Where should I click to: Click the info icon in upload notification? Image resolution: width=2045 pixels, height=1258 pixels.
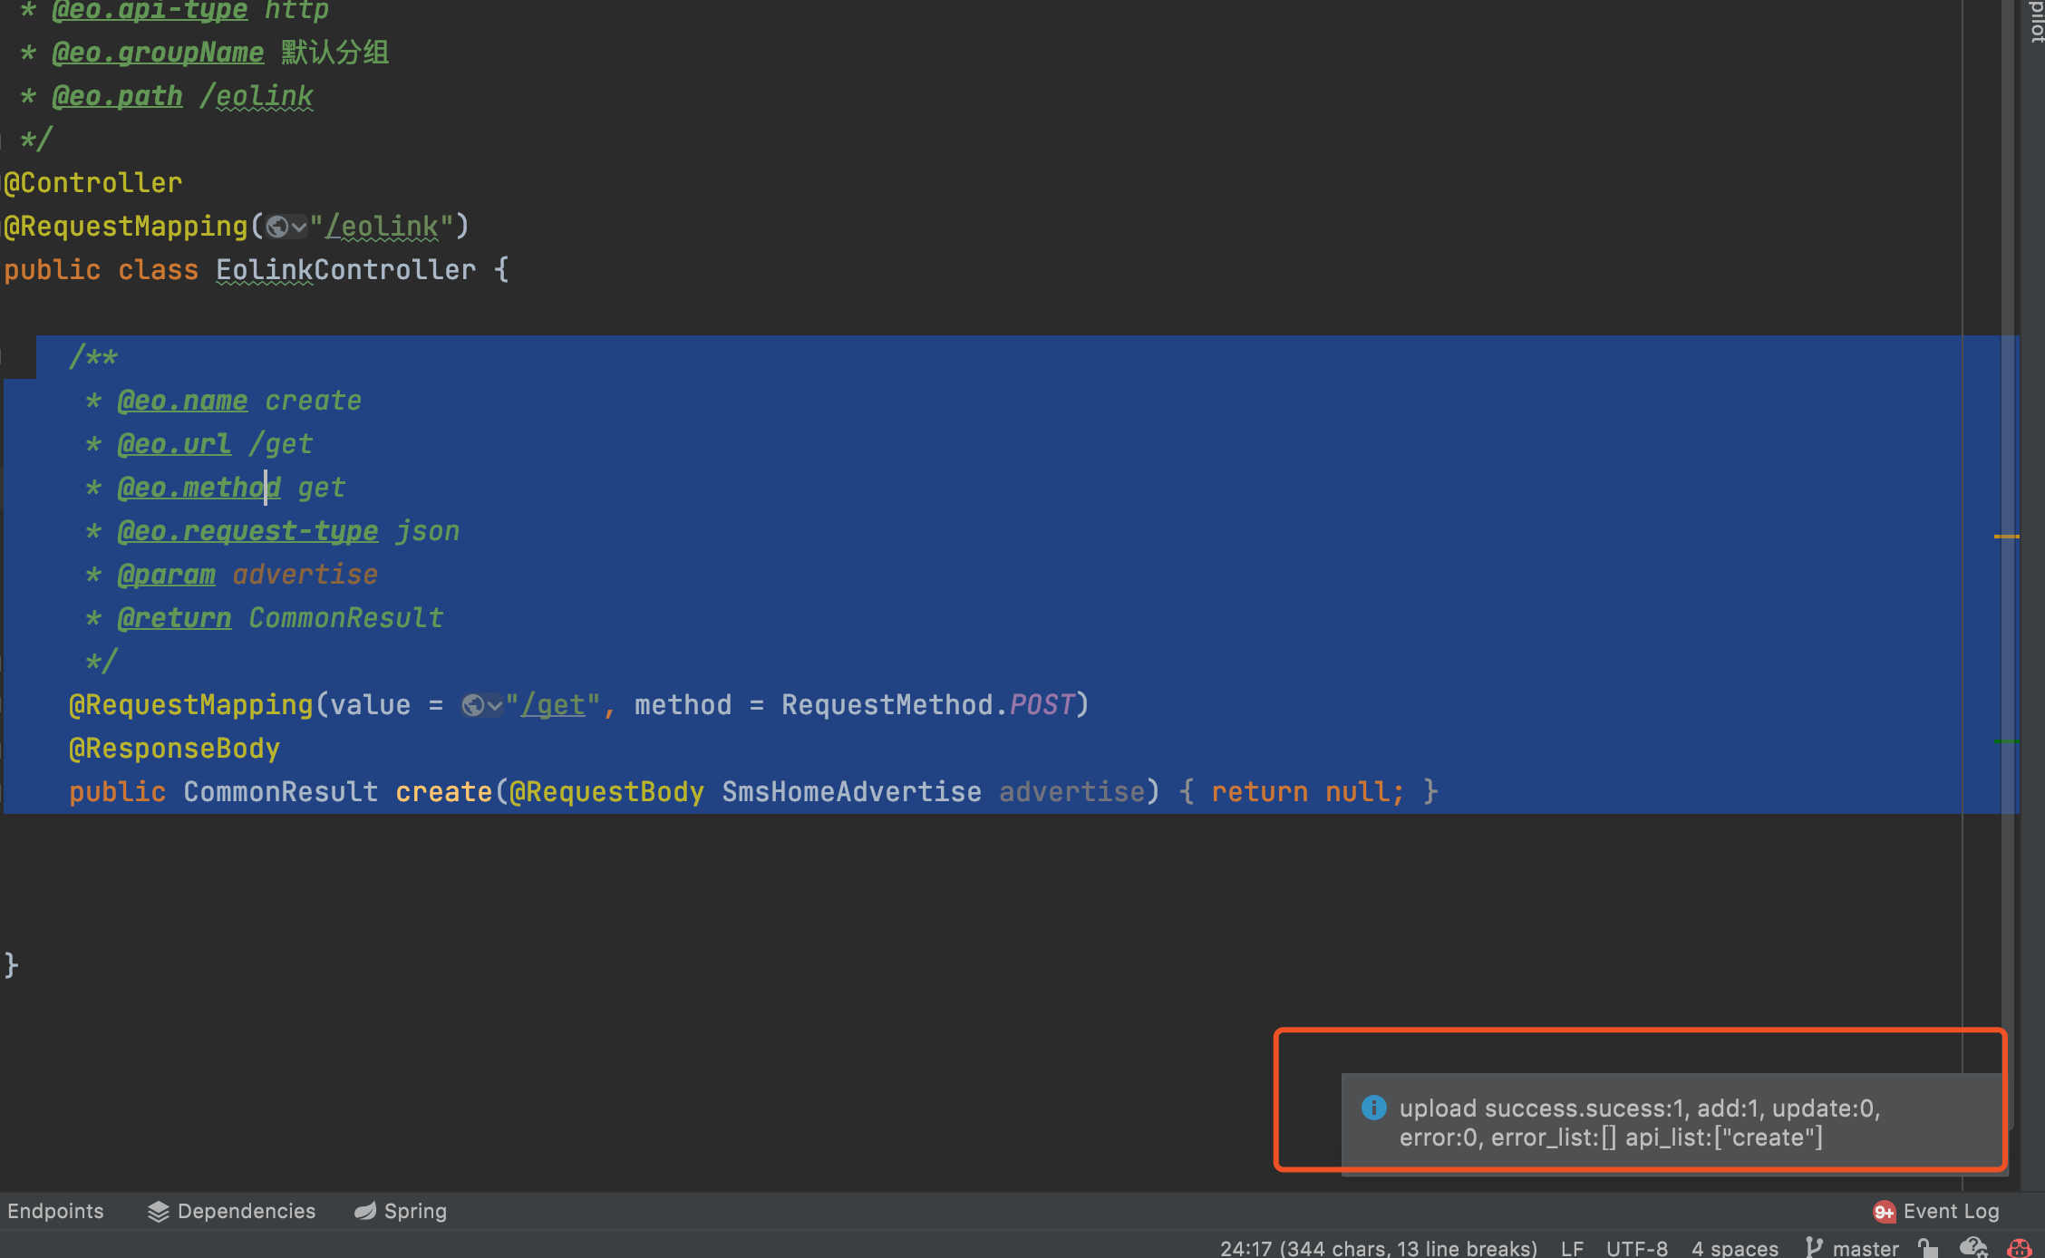point(1373,1108)
